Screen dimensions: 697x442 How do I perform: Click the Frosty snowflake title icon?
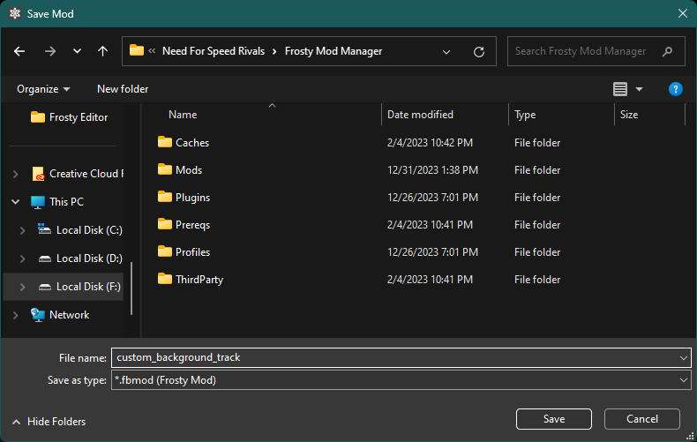click(x=15, y=14)
